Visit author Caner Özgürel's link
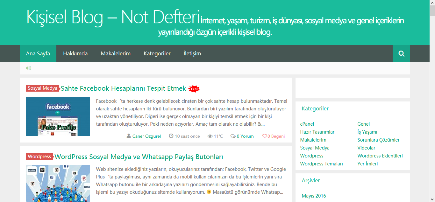Viewport: 435px width, 202px height. 146,136
